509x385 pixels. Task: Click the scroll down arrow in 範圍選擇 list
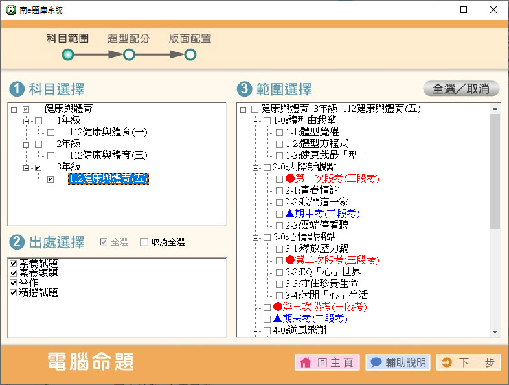pyautogui.click(x=495, y=331)
